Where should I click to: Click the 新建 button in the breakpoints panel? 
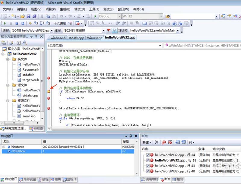pos(146,142)
